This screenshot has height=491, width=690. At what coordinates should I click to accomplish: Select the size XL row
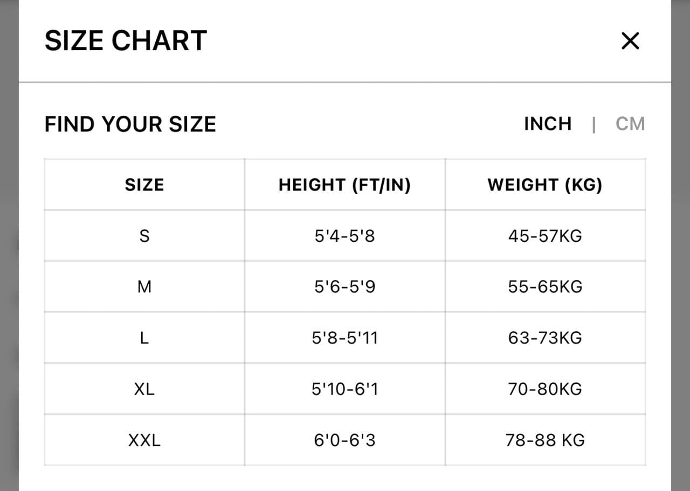tap(144, 389)
